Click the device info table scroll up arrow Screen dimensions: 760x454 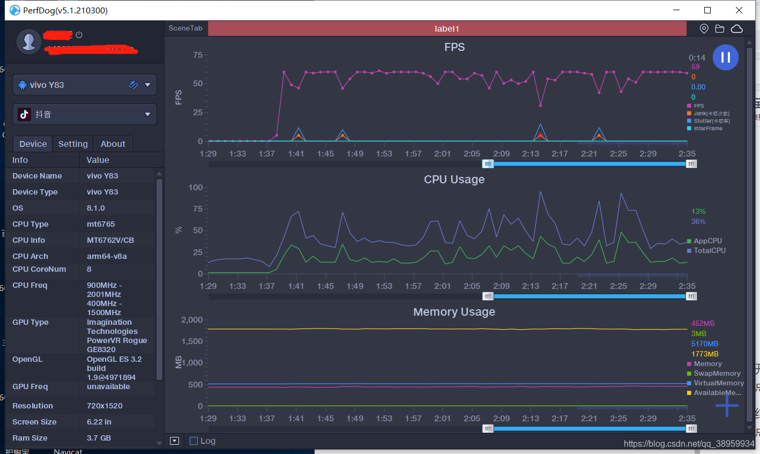pos(159,174)
